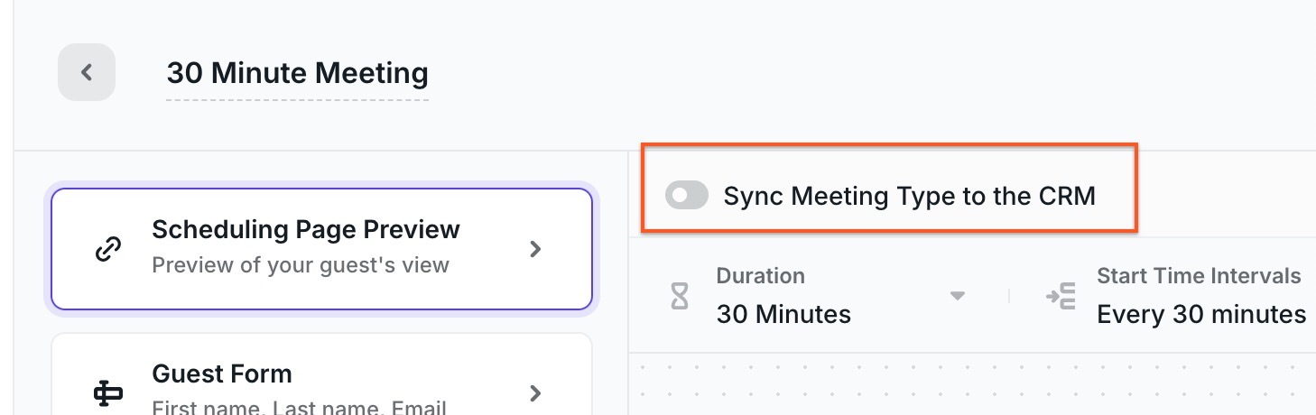1316x415 pixels.
Task: Expand the Scheduling Page Preview chevron
Action: [x=535, y=249]
